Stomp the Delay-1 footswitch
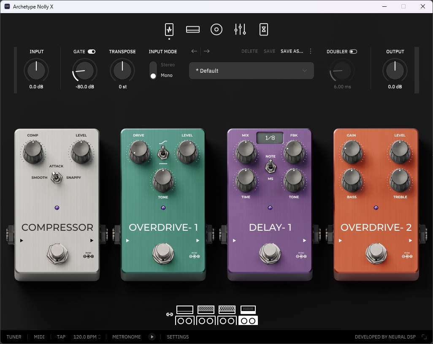Screen dimensions: 433x344 pyautogui.click(x=270, y=254)
